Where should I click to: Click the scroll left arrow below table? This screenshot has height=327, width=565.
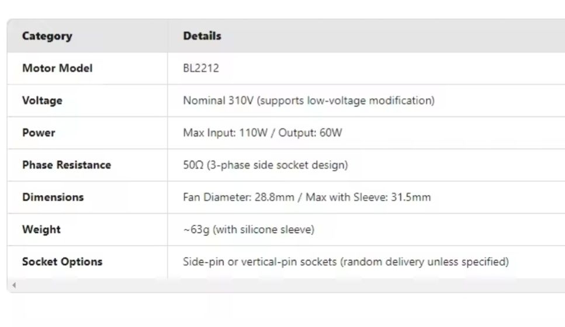[x=14, y=285]
